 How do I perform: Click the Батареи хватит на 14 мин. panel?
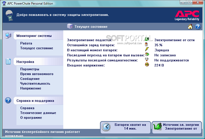click(126, 127)
